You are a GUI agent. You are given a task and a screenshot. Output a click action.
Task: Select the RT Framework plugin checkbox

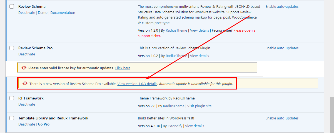pos(12,98)
